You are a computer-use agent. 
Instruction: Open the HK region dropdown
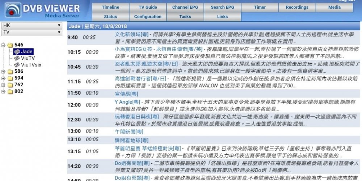click(32, 26)
